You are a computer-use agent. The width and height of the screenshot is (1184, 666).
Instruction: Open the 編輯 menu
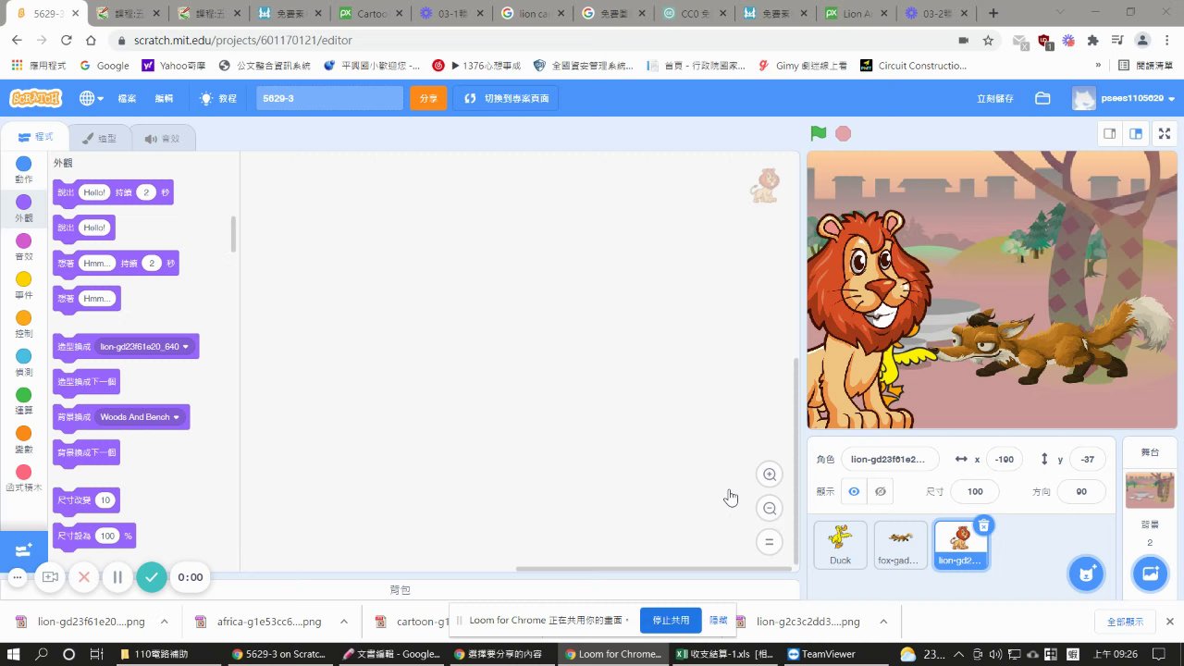click(x=164, y=98)
